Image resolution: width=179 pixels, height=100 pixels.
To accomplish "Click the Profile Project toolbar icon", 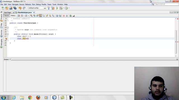I will click(66, 8).
